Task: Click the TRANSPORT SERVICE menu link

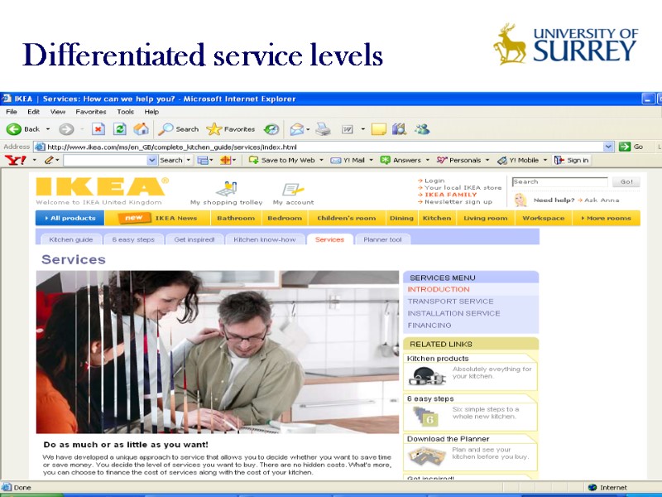Action: click(x=450, y=302)
